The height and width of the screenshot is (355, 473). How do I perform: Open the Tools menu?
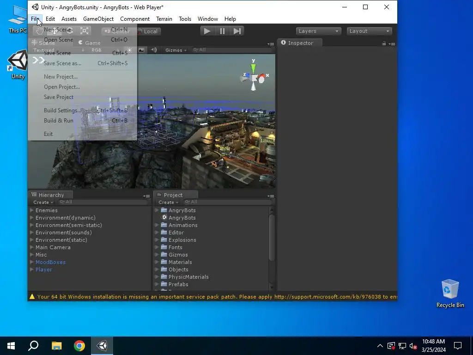pyautogui.click(x=185, y=18)
